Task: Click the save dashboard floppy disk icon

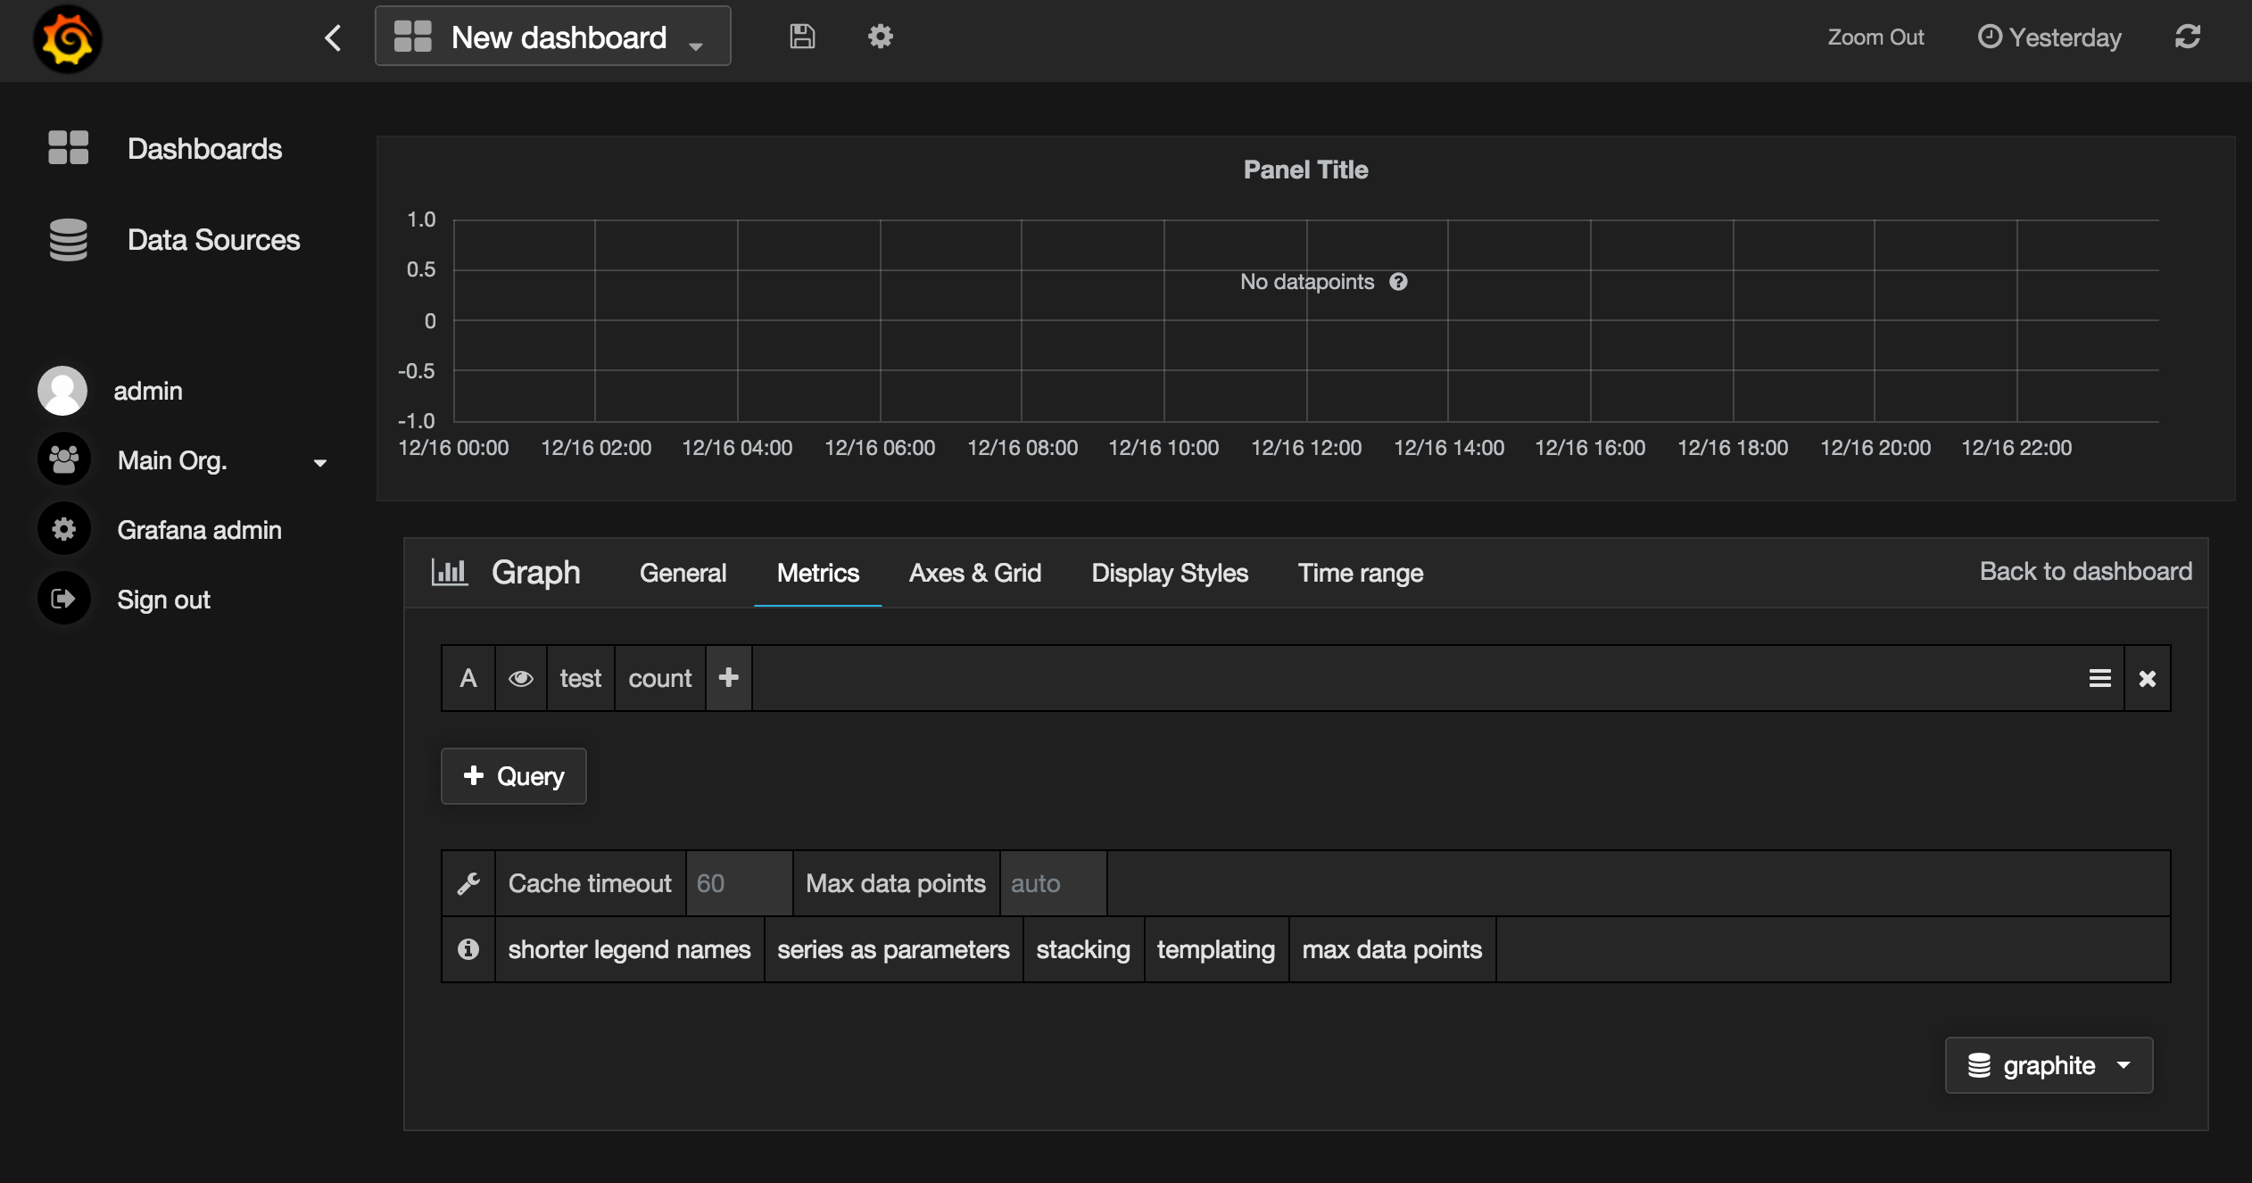Action: [x=801, y=36]
